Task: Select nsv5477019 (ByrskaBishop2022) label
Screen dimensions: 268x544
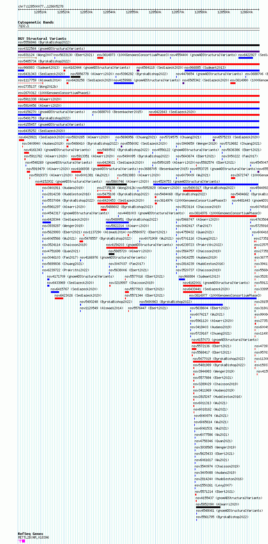Action: click(x=219, y=359)
